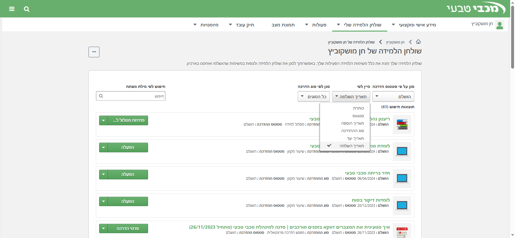515x238 pixels.
Task: Open the שולחן הלמידה שלי tab
Action: (x=360, y=25)
